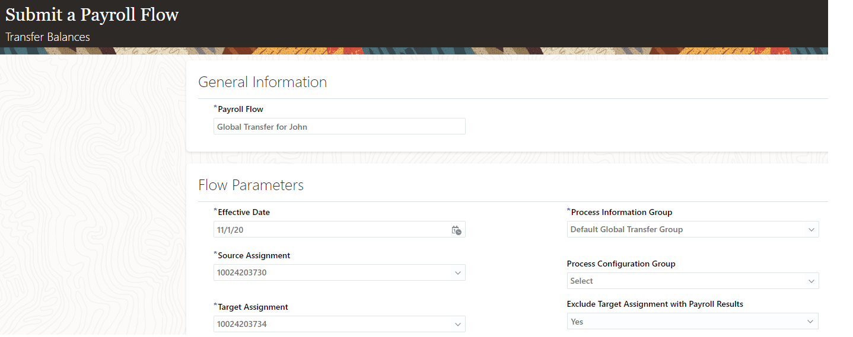Image resolution: width=853 pixels, height=337 pixels.
Task: Click the Exclude Target Assignment Yes field
Action: (x=682, y=322)
